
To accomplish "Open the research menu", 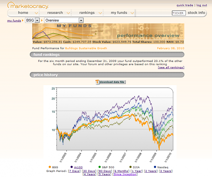I will pyautogui.click(x=55, y=13).
